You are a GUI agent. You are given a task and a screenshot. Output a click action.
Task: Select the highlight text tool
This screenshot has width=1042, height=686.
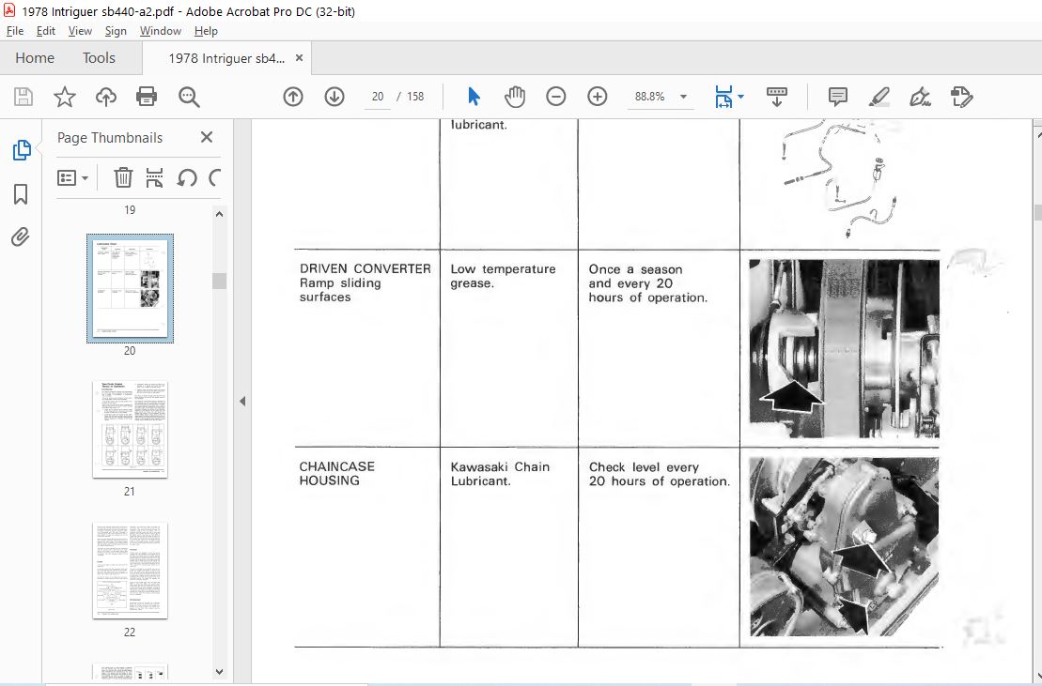point(879,97)
